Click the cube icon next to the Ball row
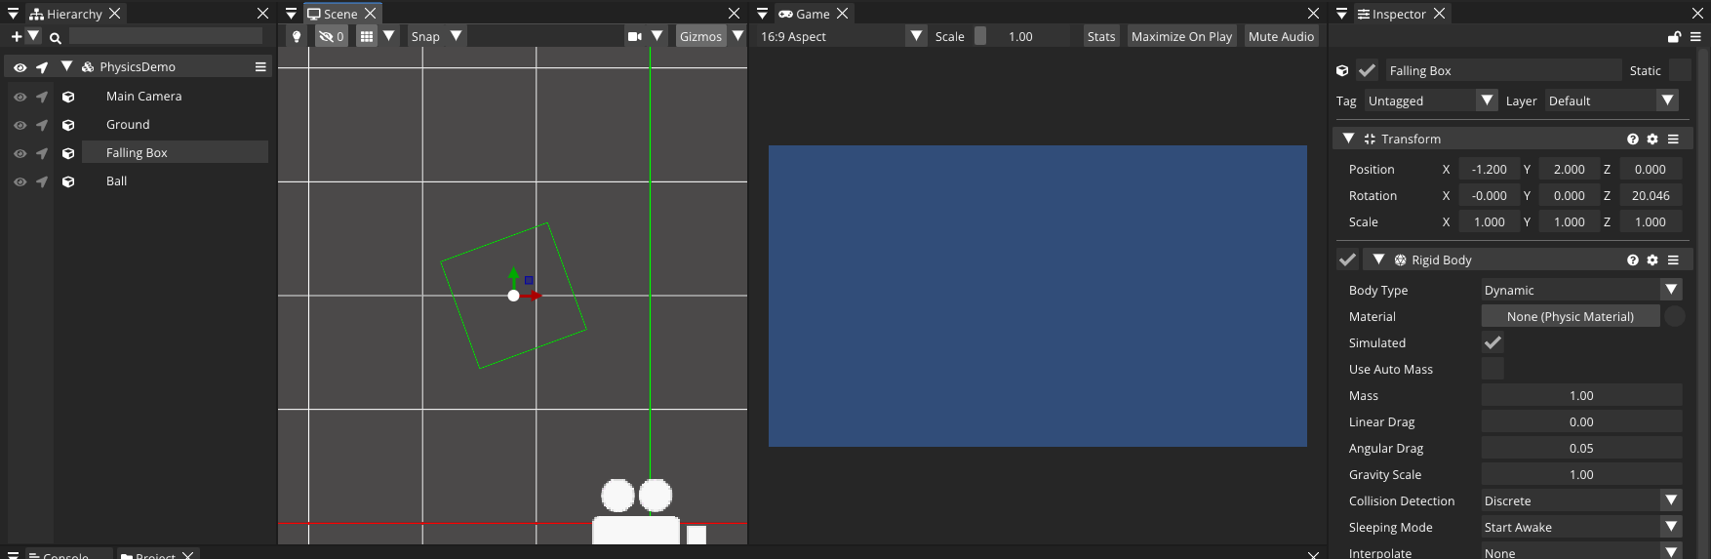Screen dimensions: 1711x559 (x=68, y=181)
